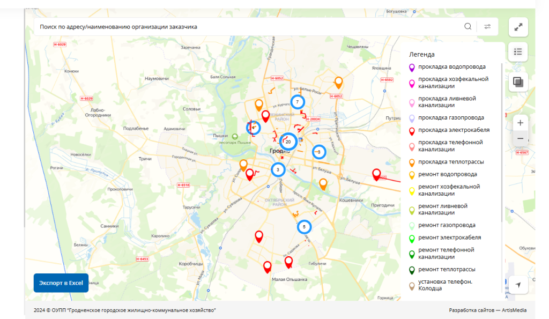The height and width of the screenshot is (319, 549).
Task: Click the purple pin swatch for водопровода
Action: [412, 67]
